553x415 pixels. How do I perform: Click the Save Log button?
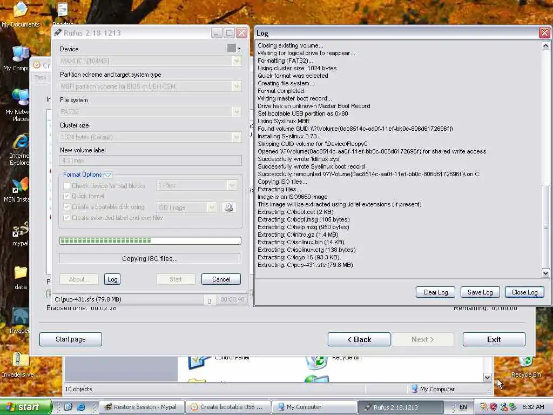coord(480,292)
